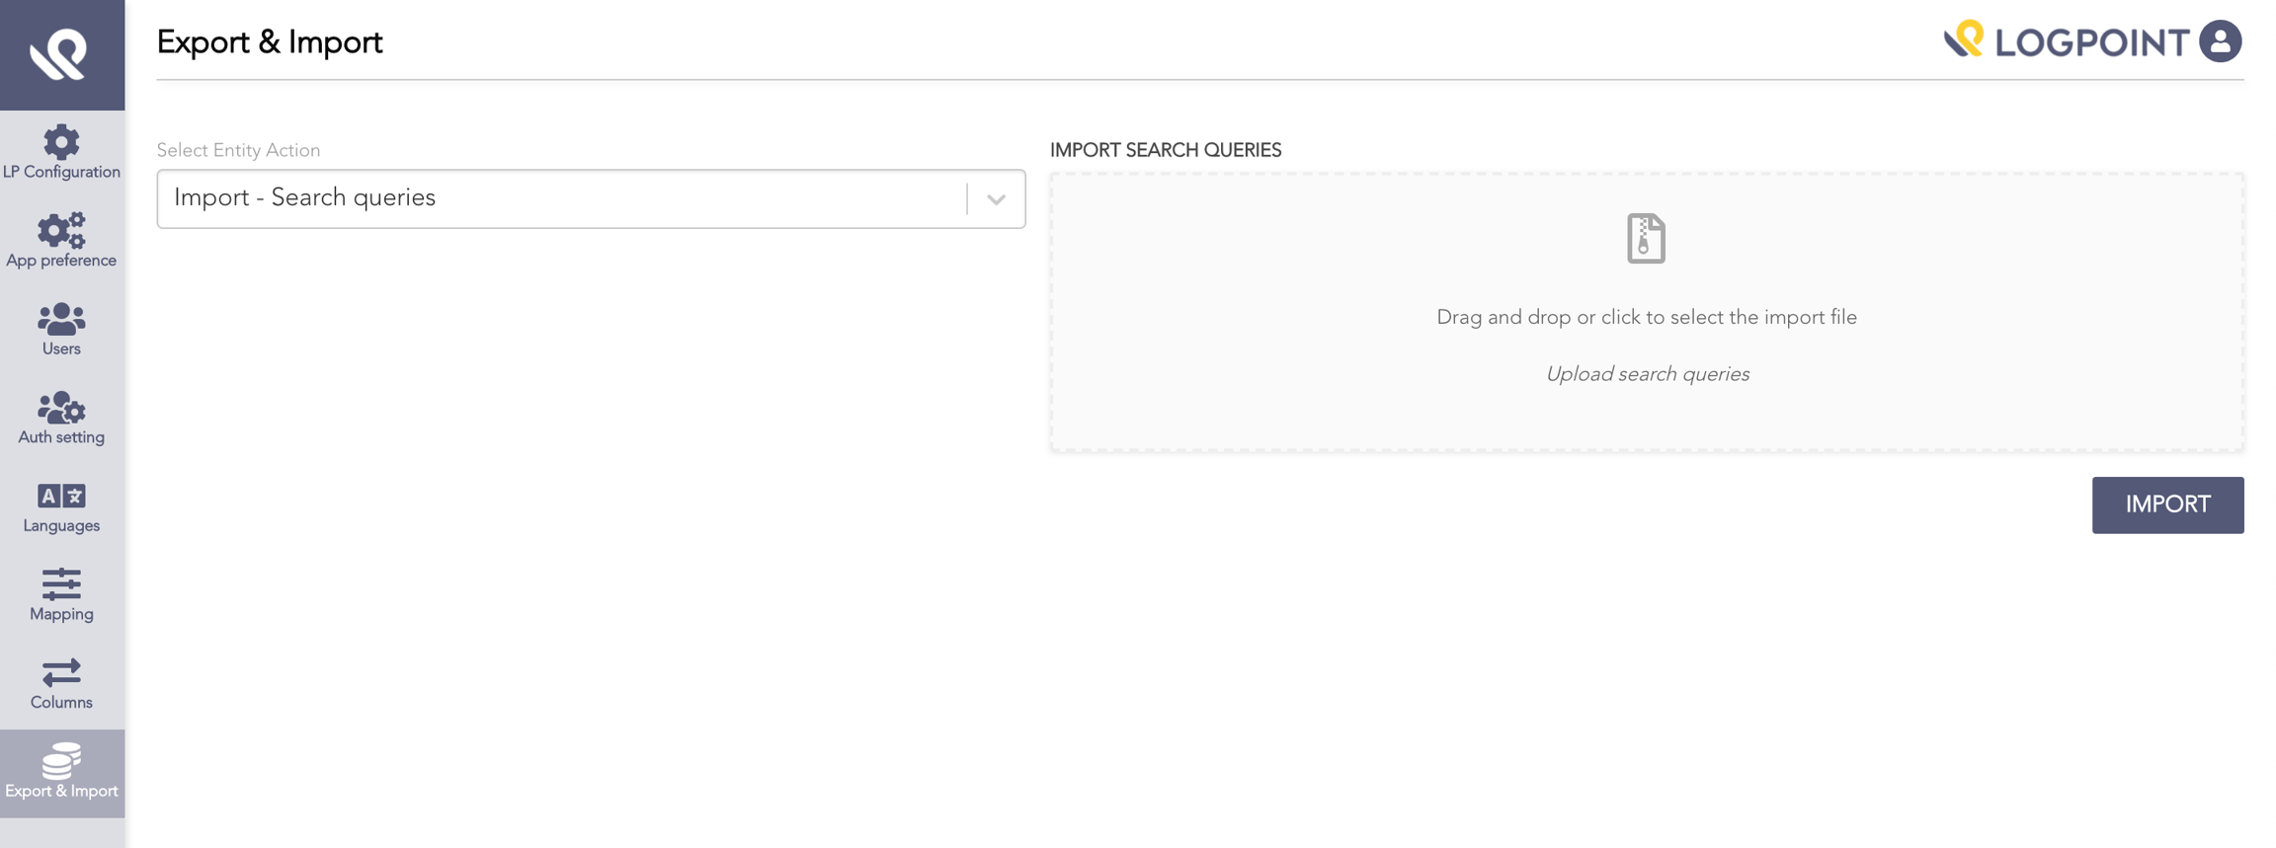Screen dimensions: 2276x848
Task: Select the Languages sidebar icon
Action: (x=61, y=506)
